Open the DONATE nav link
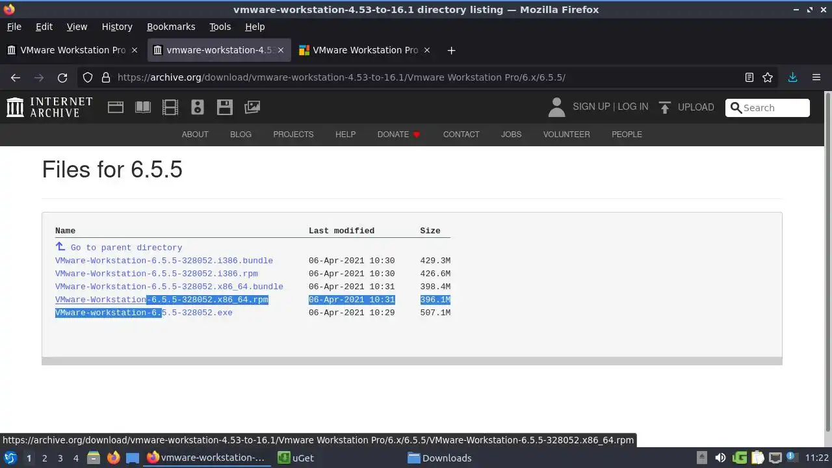The image size is (832, 468). [398, 135]
